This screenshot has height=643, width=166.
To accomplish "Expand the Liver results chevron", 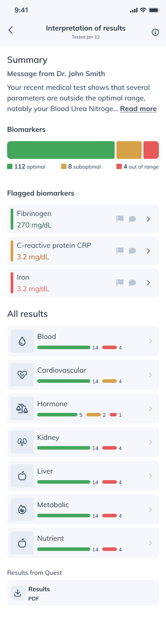I will pos(151,476).
